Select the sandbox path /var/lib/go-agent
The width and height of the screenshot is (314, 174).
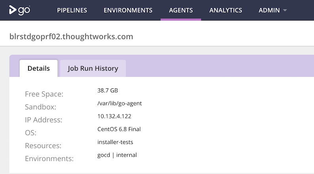click(x=119, y=103)
